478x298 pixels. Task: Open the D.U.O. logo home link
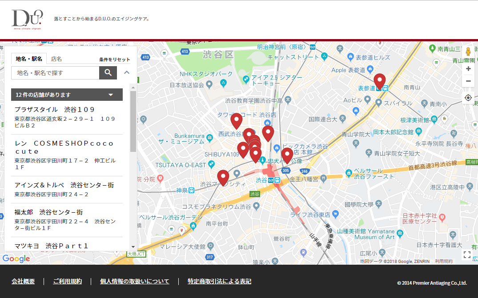27,19
